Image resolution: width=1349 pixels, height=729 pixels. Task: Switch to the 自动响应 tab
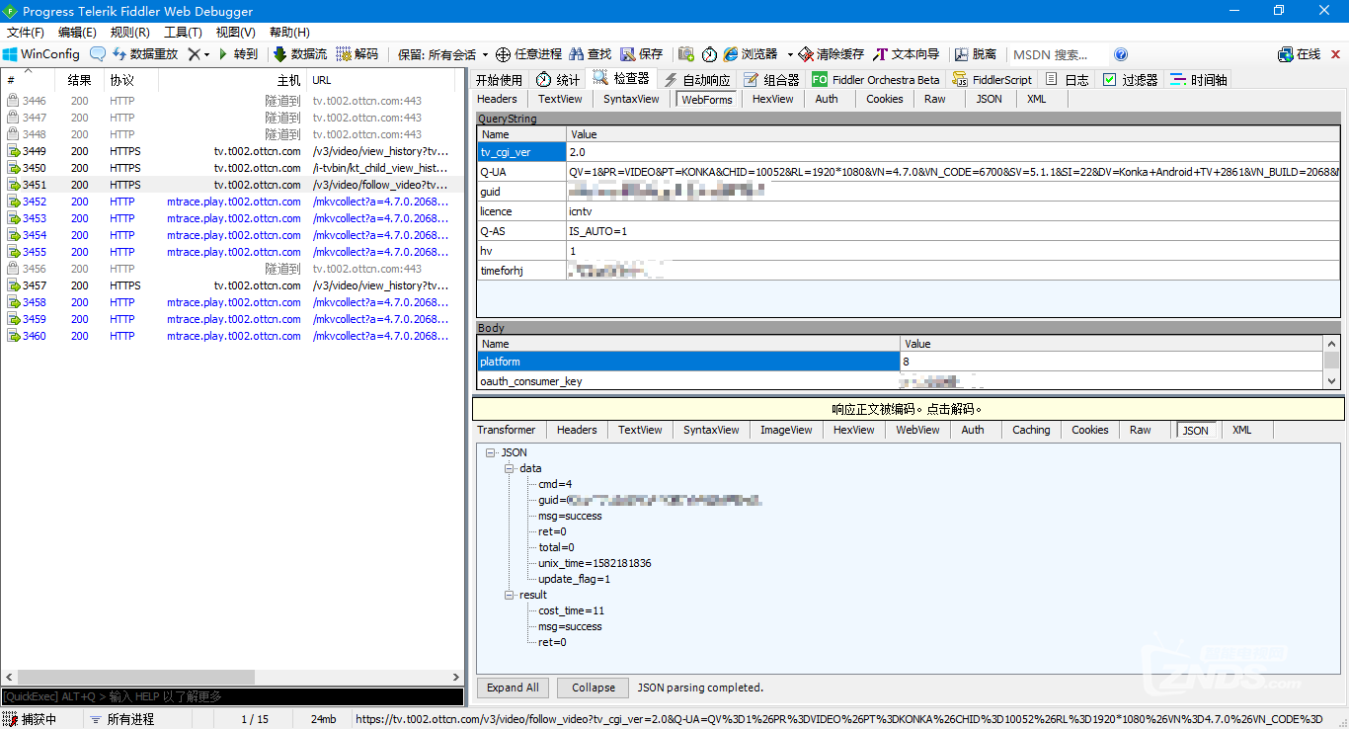pyautogui.click(x=697, y=80)
